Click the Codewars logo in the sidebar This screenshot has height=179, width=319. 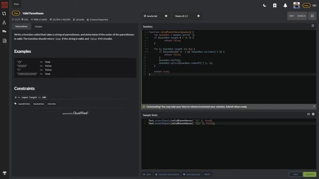tap(4, 4)
